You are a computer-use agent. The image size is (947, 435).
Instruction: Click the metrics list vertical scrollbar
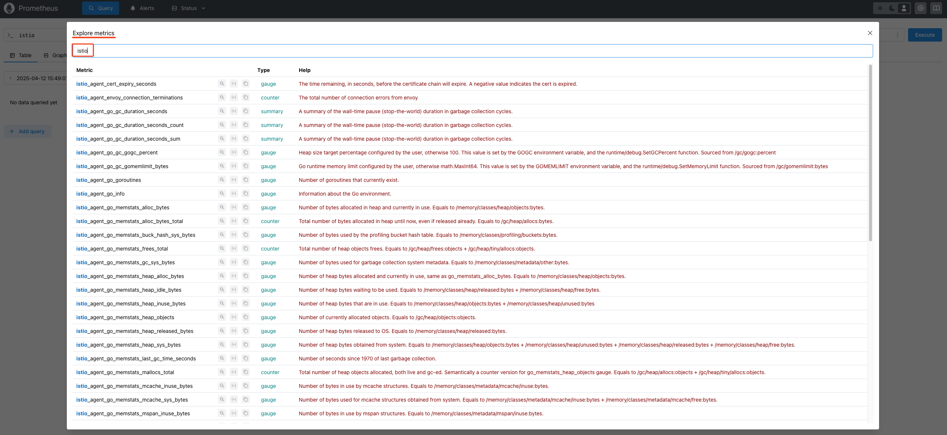[x=870, y=153]
